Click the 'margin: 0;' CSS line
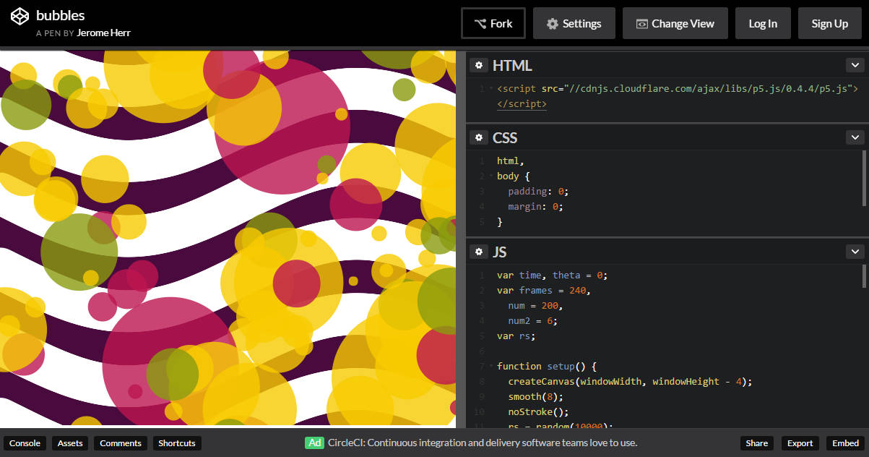Screen dimensions: 869x457 [535, 207]
